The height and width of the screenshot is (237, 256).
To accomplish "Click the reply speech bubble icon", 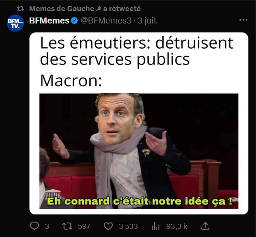I will point(35,226).
